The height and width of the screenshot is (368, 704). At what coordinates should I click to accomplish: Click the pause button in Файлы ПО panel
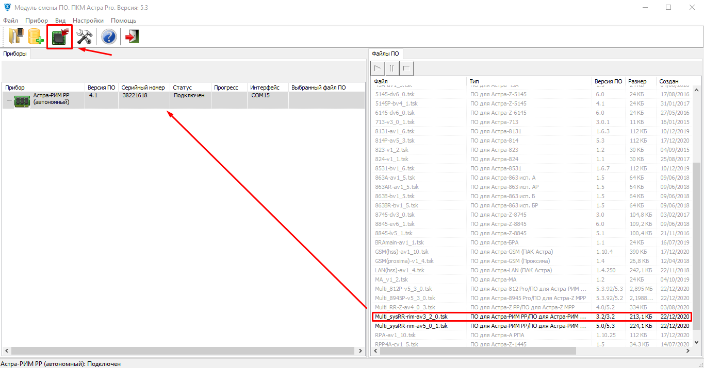coord(392,68)
